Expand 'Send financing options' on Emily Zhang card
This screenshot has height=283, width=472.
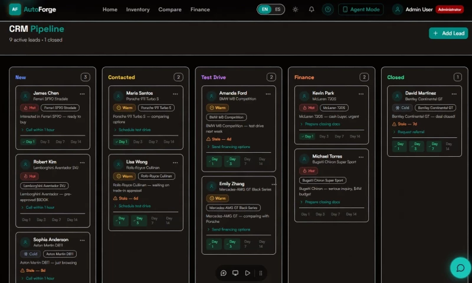[228, 229]
